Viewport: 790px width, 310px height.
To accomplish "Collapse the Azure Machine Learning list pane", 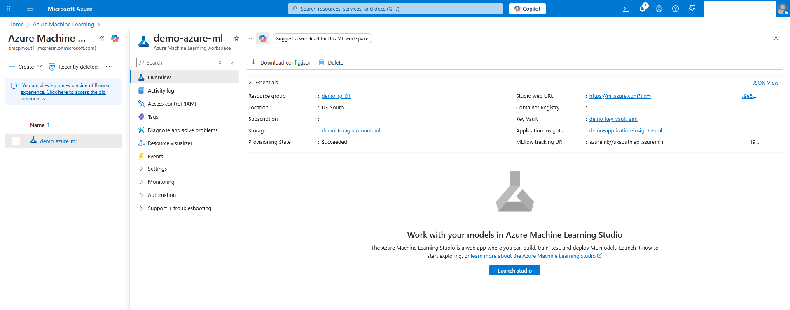I will tap(102, 38).
